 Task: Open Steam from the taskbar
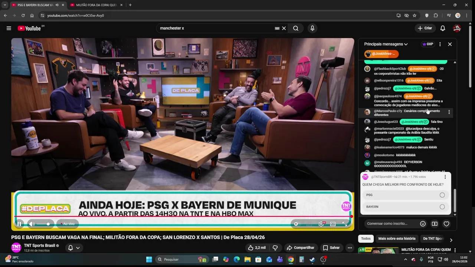click(x=312, y=260)
